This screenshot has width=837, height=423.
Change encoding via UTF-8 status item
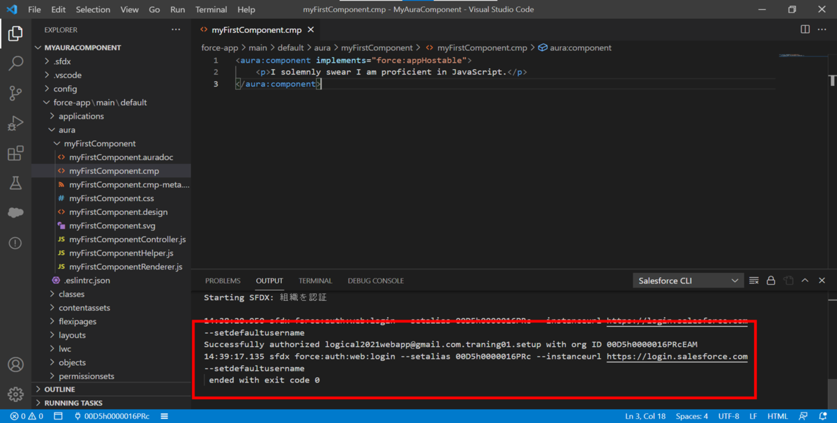[x=728, y=416]
